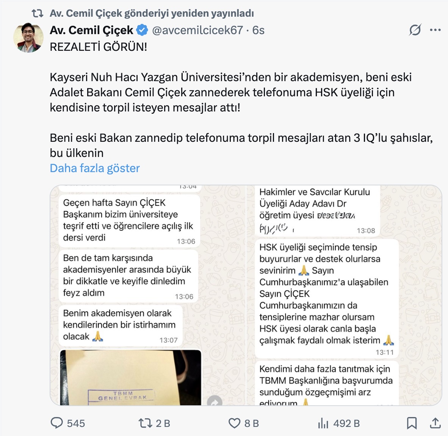Screen dimensions: 448x436
Task: Like the tweet with the heart icon
Action: point(234,423)
